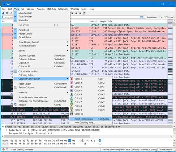Image resolution: width=176 pixels, height=152 pixels.
Task: Pick Color 5 conversation color
Action: pos(90,94)
